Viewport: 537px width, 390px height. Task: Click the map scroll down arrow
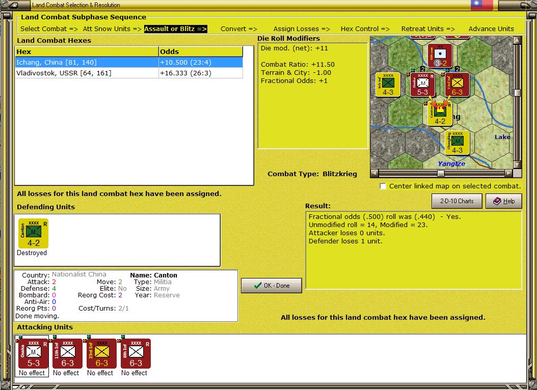[517, 164]
